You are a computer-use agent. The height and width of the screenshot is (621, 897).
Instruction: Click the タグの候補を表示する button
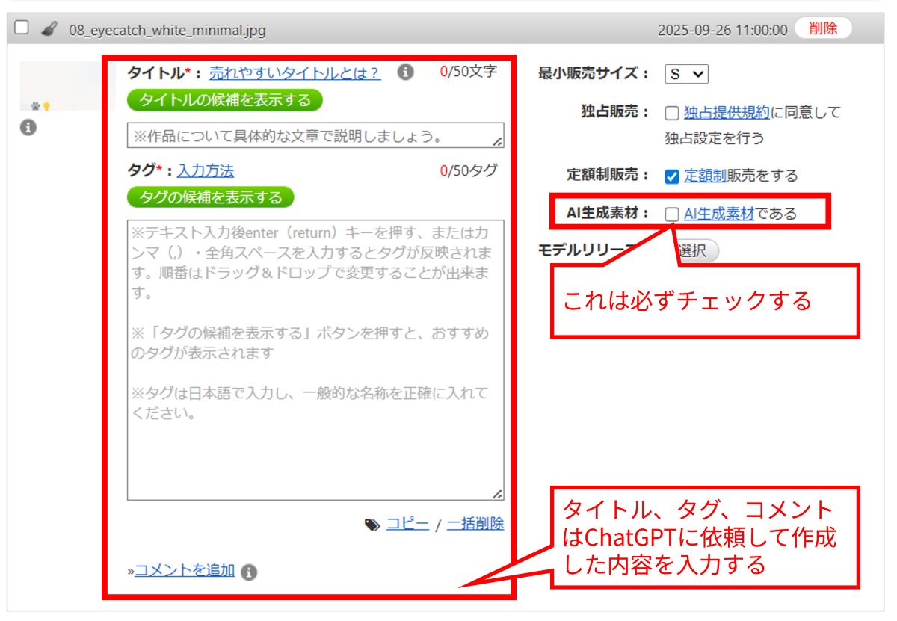click(211, 197)
